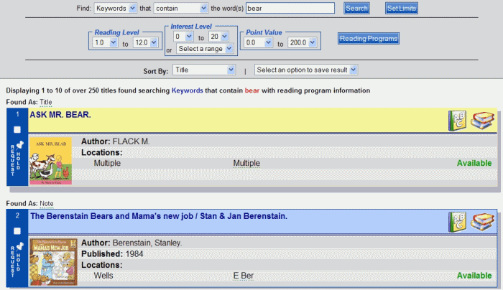Click the Set Limits button
The image size is (503, 290).
click(401, 9)
